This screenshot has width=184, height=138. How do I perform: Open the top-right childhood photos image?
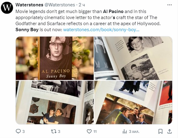click(x=133, y=58)
